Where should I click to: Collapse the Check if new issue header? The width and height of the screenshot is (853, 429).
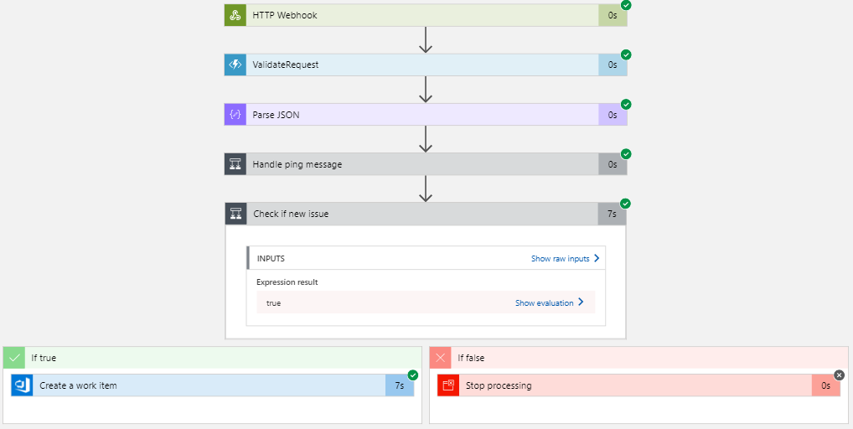(419, 214)
